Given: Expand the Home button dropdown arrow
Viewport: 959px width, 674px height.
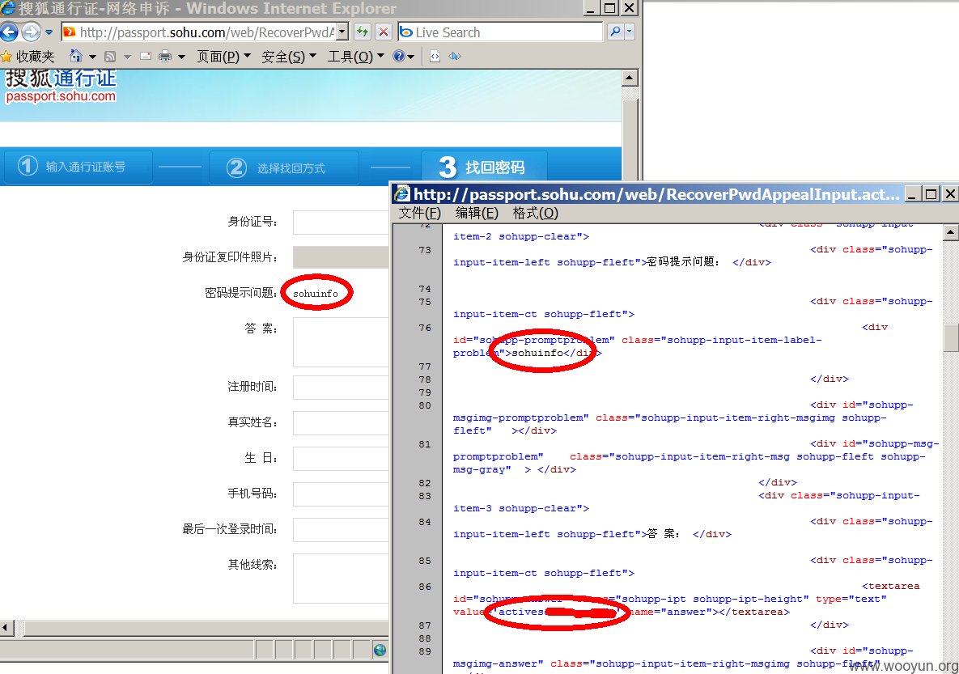Looking at the screenshot, I should point(92,57).
